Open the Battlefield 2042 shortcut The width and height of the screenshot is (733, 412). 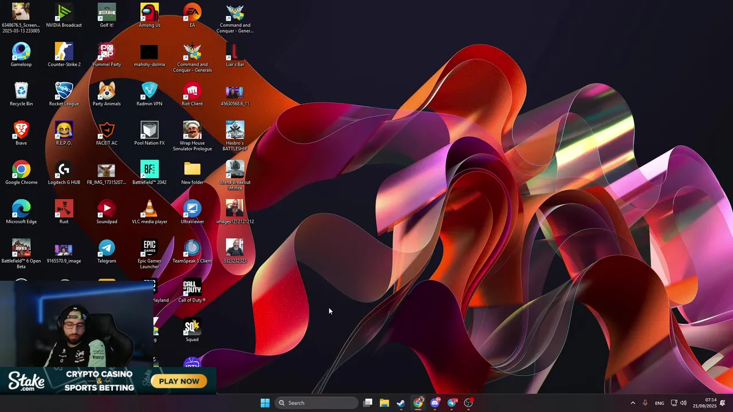coord(149,173)
